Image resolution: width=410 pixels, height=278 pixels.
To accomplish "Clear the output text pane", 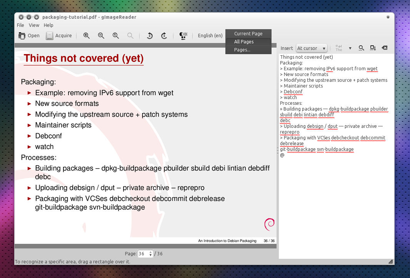I will tap(384, 48).
